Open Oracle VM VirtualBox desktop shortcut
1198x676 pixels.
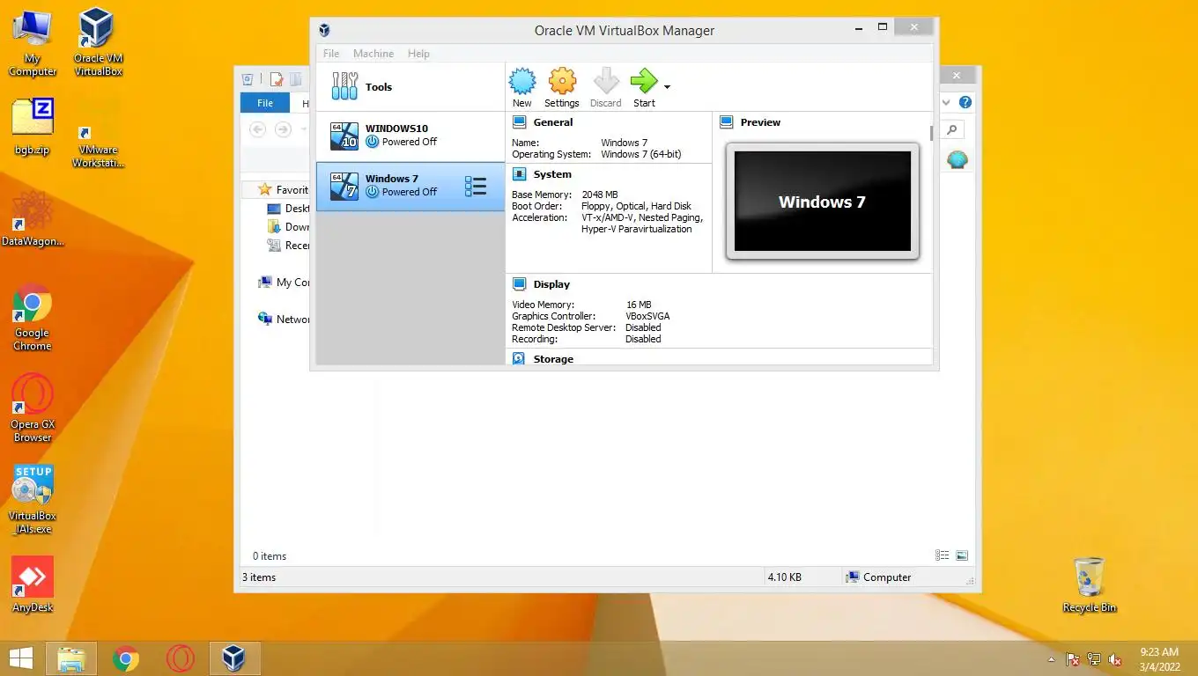98,42
